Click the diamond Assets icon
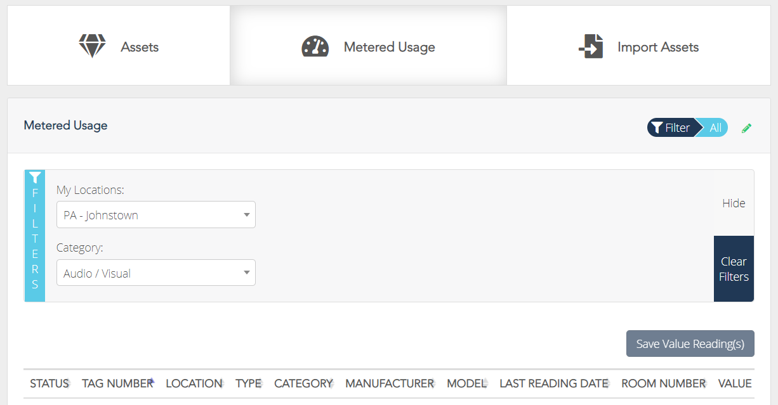 tap(92, 46)
